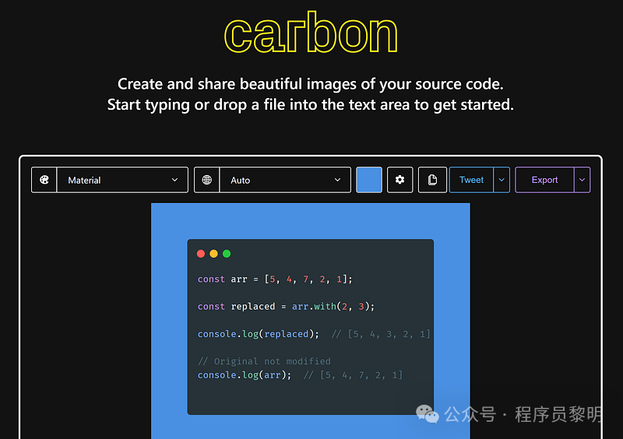Open the blue background color picker

pos(369,180)
